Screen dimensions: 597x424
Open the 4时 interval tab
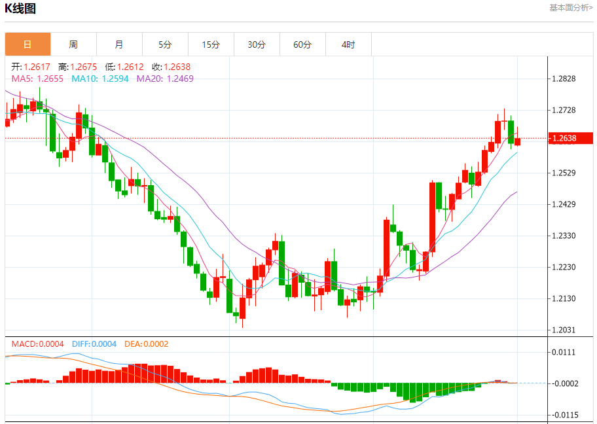[x=348, y=44]
